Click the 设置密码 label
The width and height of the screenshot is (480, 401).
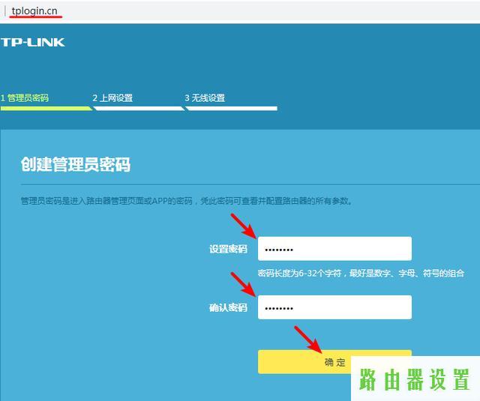[228, 249]
